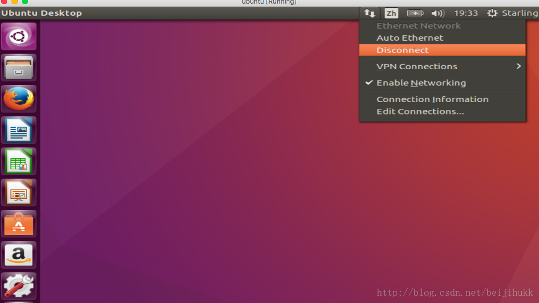Open the session gear menu icon

coord(492,13)
